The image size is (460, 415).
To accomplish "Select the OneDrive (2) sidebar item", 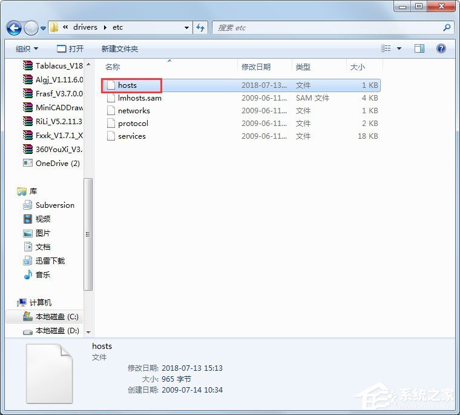I will click(57, 163).
